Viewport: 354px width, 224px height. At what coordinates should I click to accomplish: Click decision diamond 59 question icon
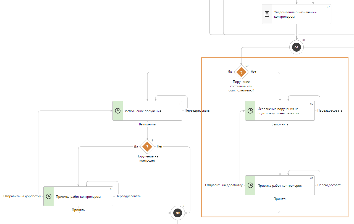(x=241, y=72)
